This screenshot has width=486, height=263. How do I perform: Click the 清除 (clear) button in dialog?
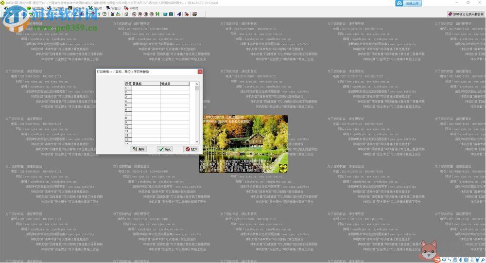pos(139,149)
